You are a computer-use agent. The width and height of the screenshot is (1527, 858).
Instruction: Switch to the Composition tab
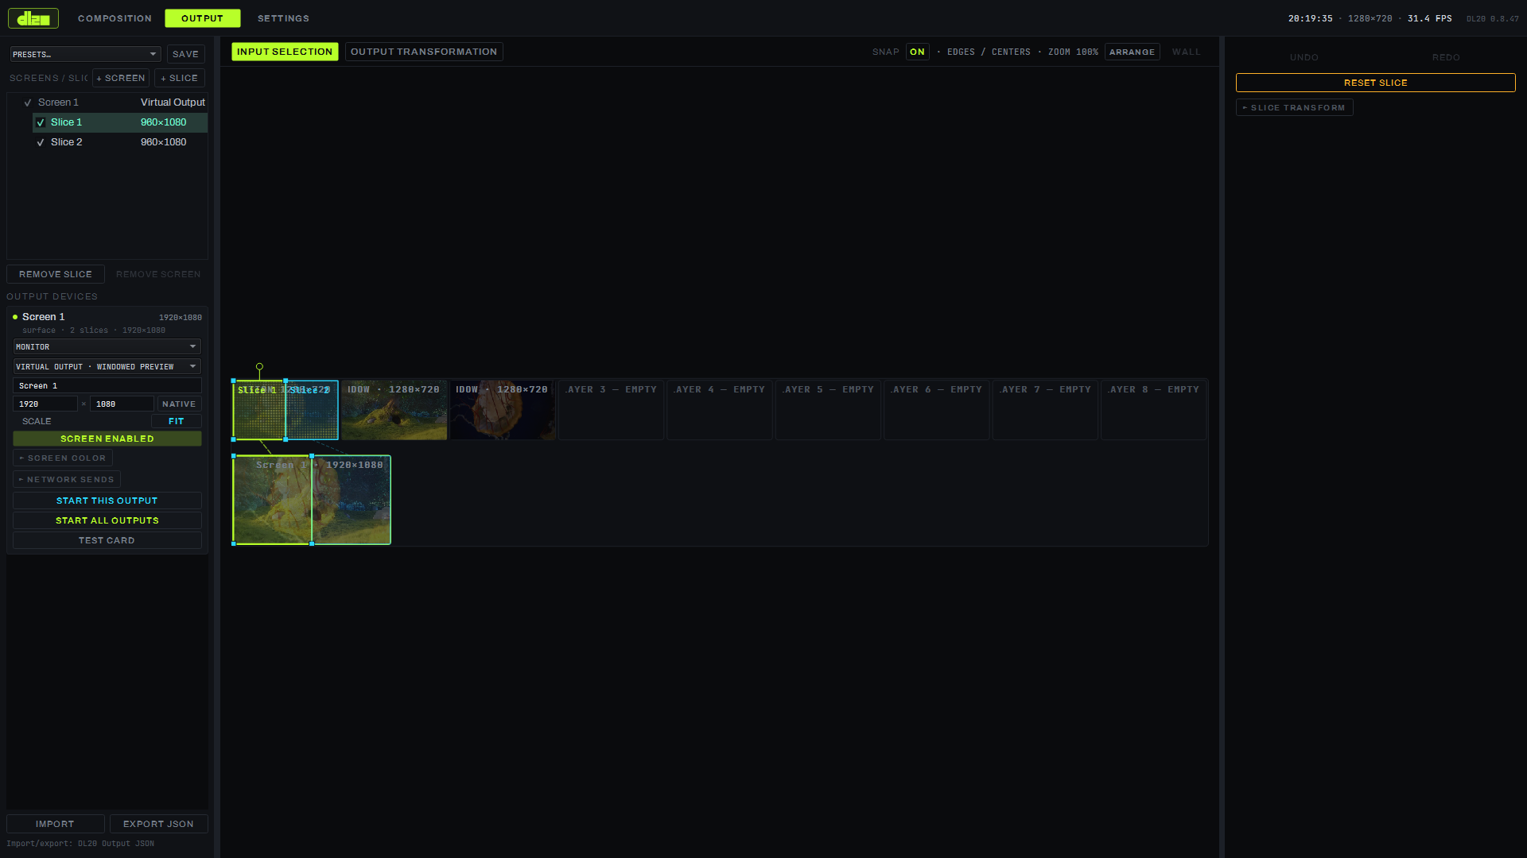[115, 18]
